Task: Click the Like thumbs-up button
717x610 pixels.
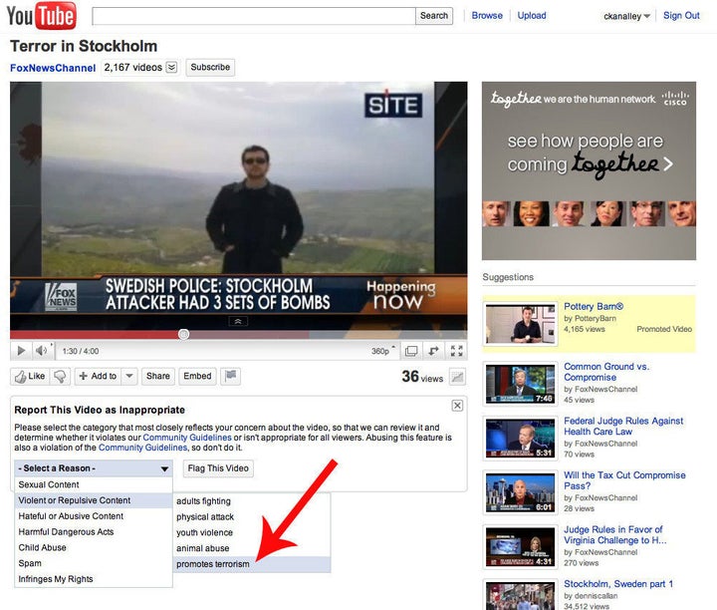Action: pyautogui.click(x=30, y=376)
